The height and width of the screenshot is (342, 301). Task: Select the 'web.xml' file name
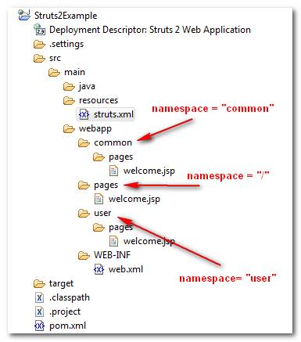point(126,269)
